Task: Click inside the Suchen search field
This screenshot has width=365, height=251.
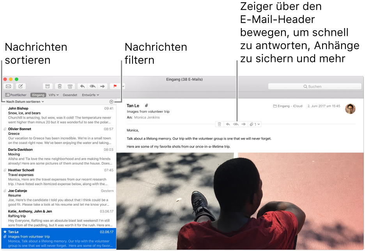Action: (314, 86)
